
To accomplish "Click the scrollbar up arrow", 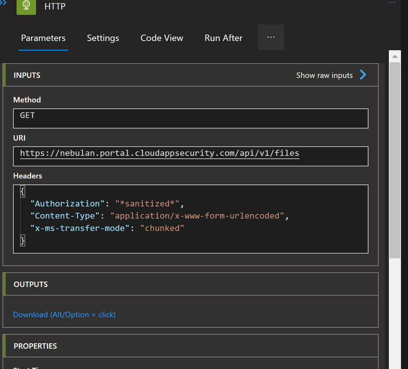I will (395, 56).
